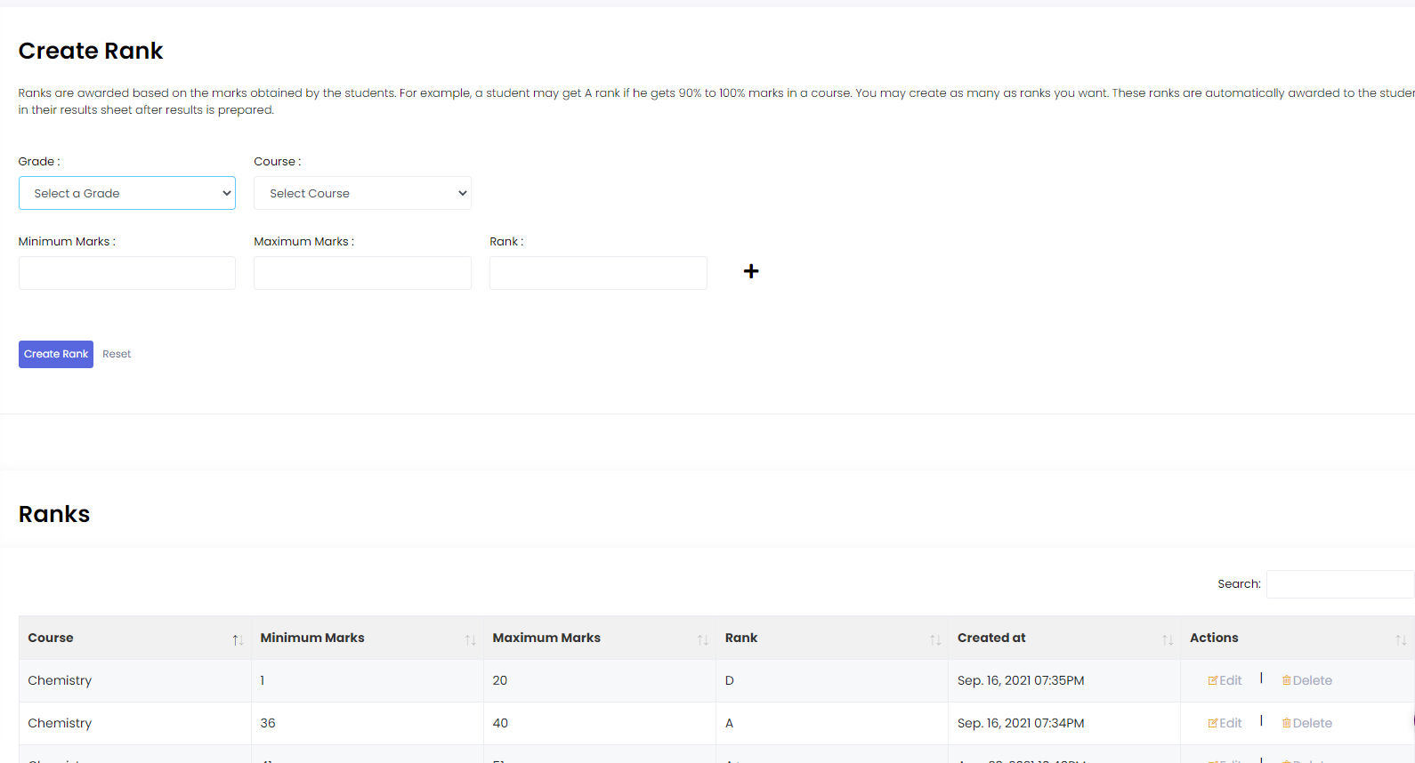Screen dimensions: 1415x763
Task: Focus the Minimum Marks input field
Action: pyautogui.click(x=127, y=273)
